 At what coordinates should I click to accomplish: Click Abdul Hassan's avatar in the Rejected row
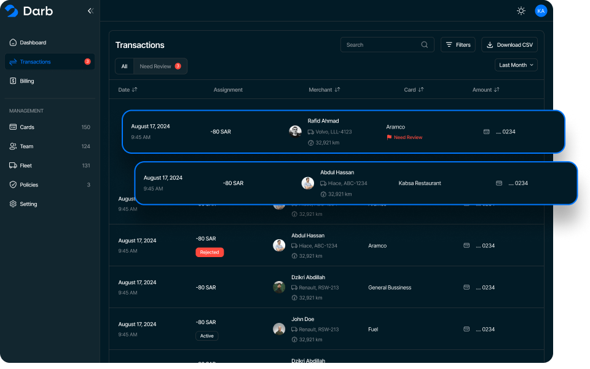(279, 245)
